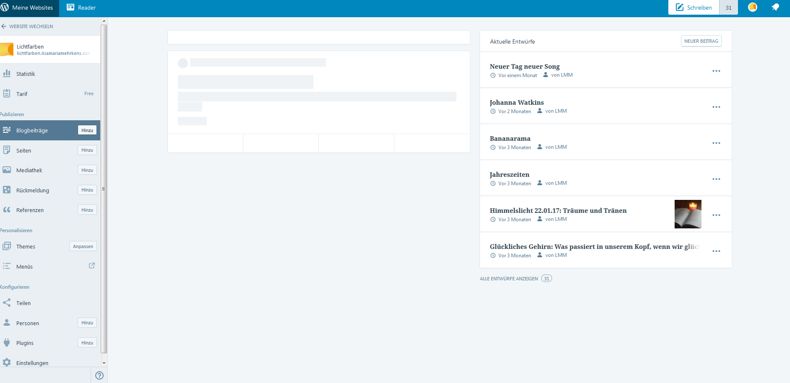Image resolution: width=790 pixels, height=383 pixels.
Task: Open the notifications bell icon
Action: pos(775,7)
